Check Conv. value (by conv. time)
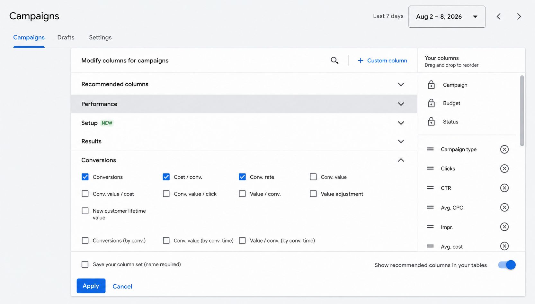This screenshot has height=304, width=535. click(166, 240)
